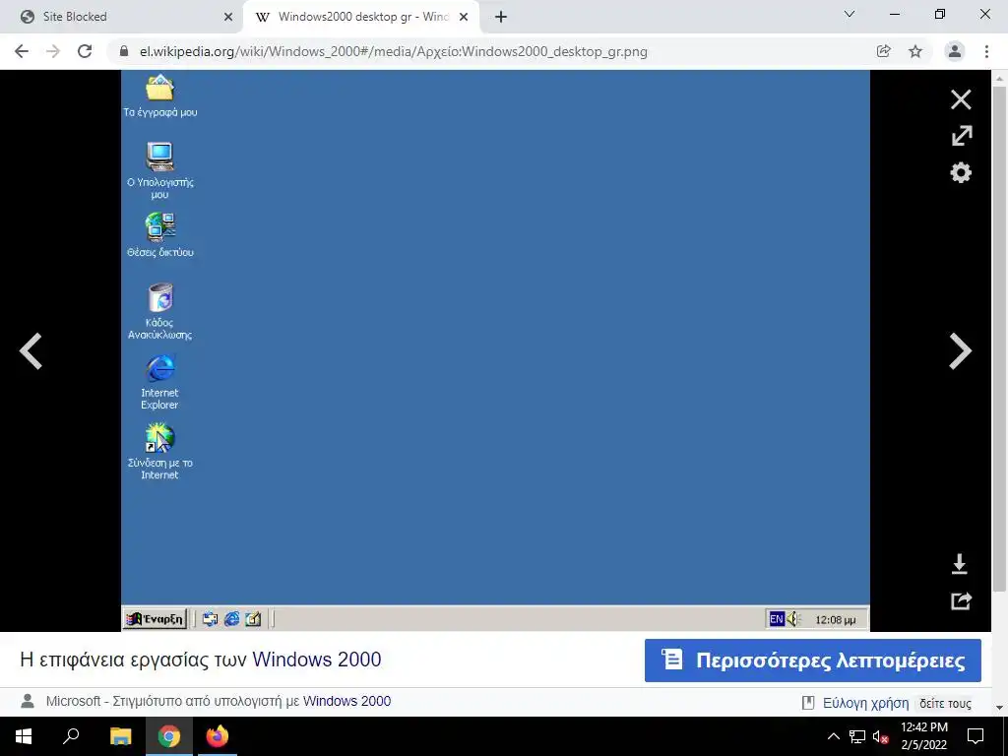This screenshot has width=1008, height=756.
Task: Share or embed this file icon
Action: (x=961, y=600)
